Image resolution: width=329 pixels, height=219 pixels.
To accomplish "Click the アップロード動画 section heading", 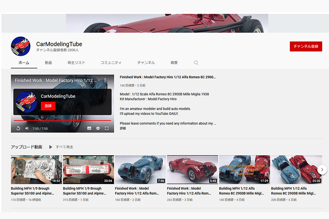I will coord(27,147).
